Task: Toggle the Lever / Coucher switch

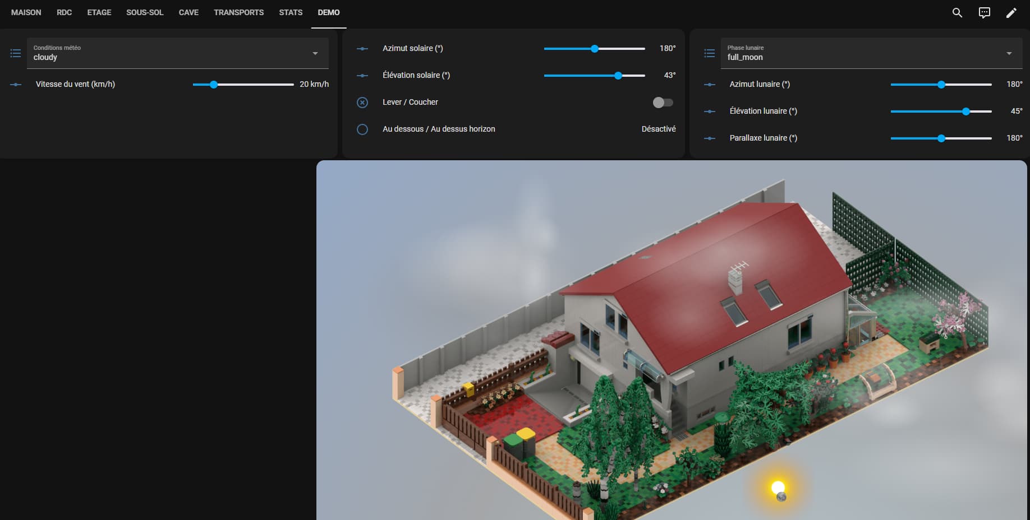Action: [663, 102]
